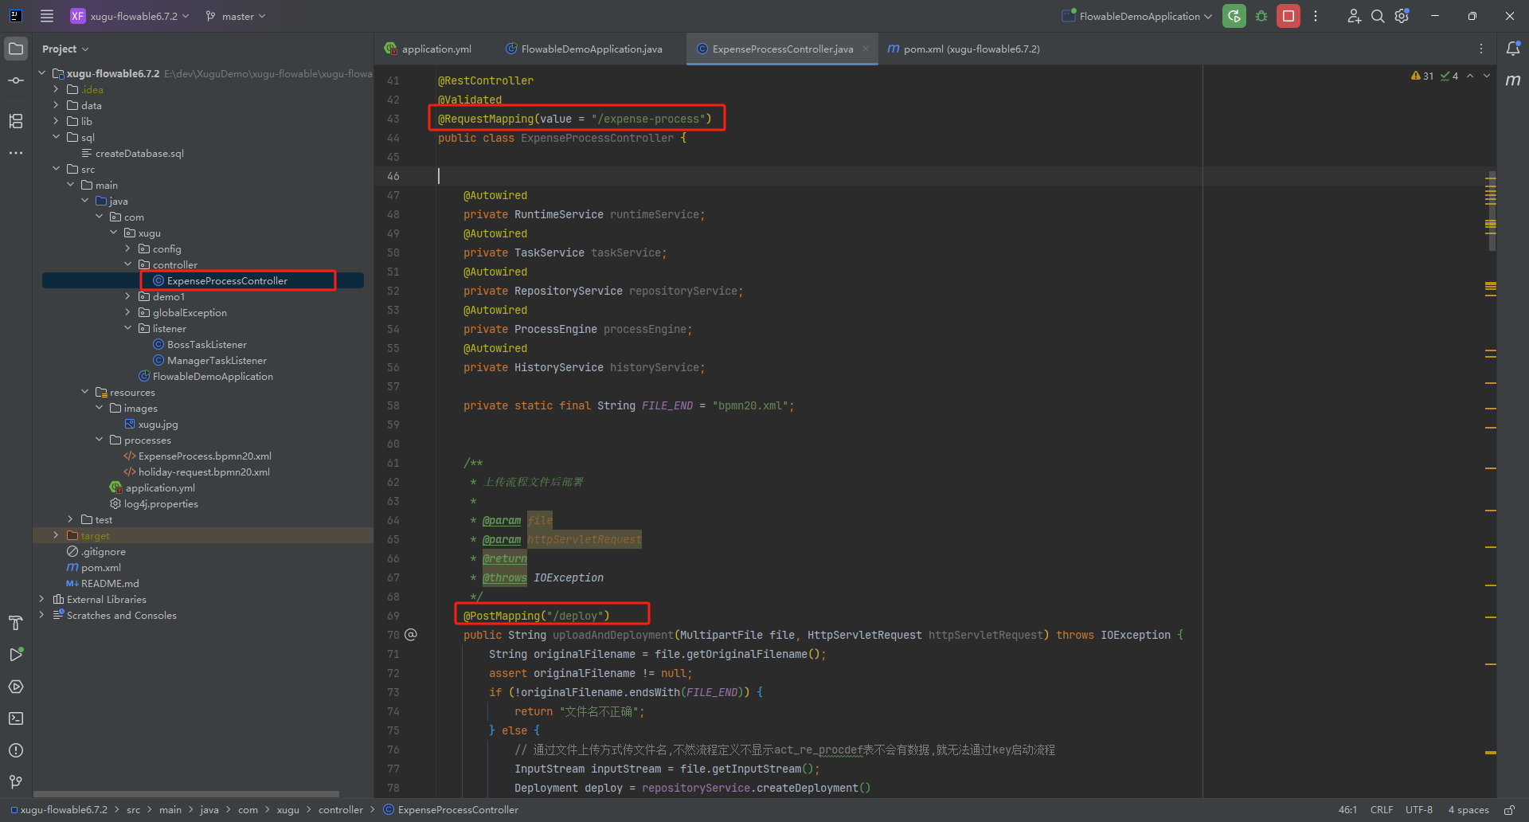Open BossTaskListener in project tree
Viewport: 1529px width, 822px height.
coord(206,344)
